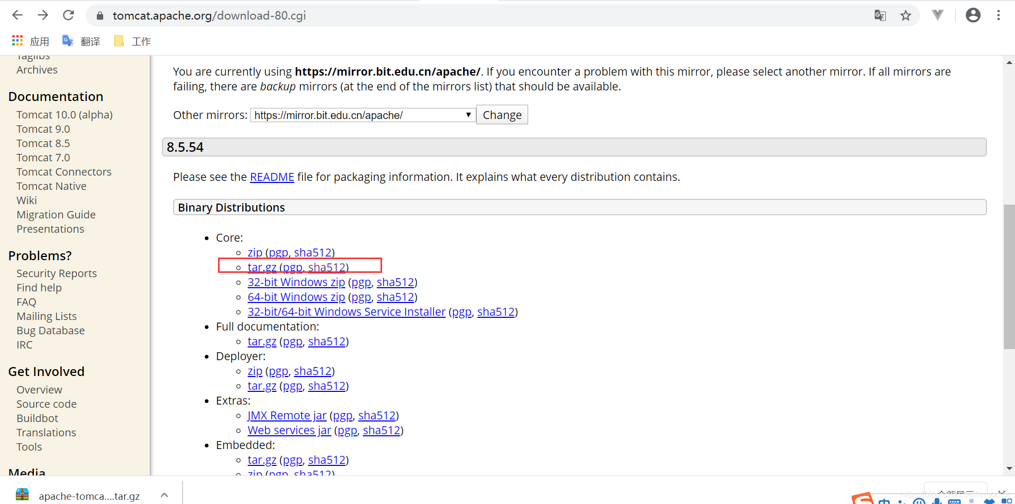This screenshot has height=504, width=1015.
Task: Download the Core tar.gz distribution
Action: click(x=262, y=267)
